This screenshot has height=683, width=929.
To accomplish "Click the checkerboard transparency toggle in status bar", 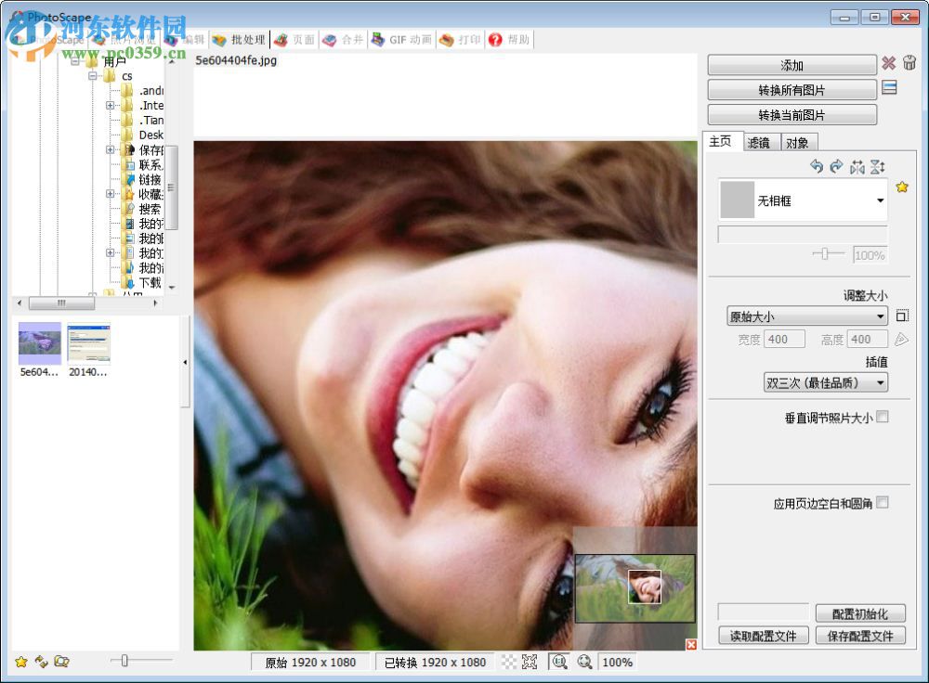I will pos(508,662).
